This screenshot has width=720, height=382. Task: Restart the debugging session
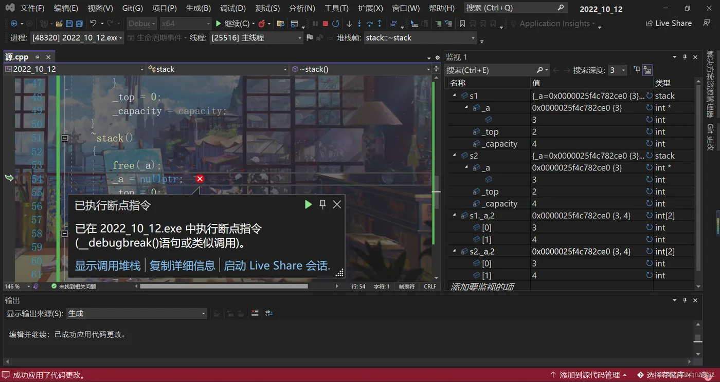[x=336, y=24]
